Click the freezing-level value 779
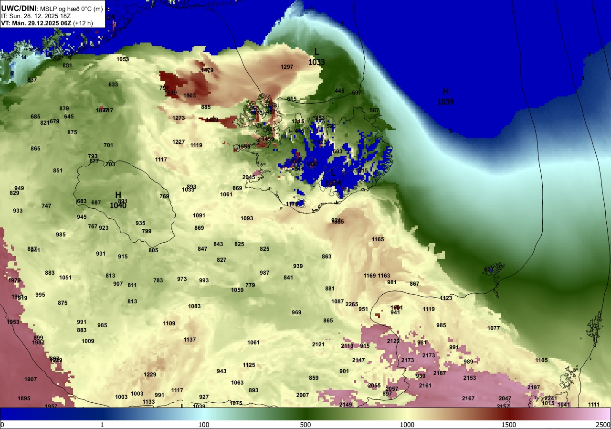611x429 pixels. [x=250, y=285]
